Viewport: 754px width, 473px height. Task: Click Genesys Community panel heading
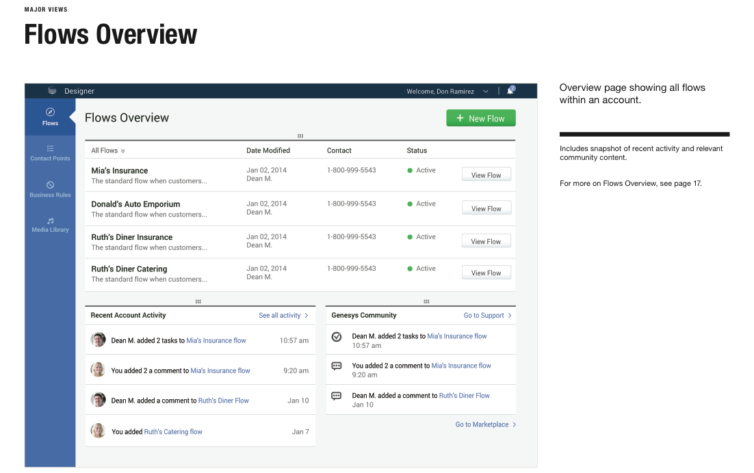(364, 316)
